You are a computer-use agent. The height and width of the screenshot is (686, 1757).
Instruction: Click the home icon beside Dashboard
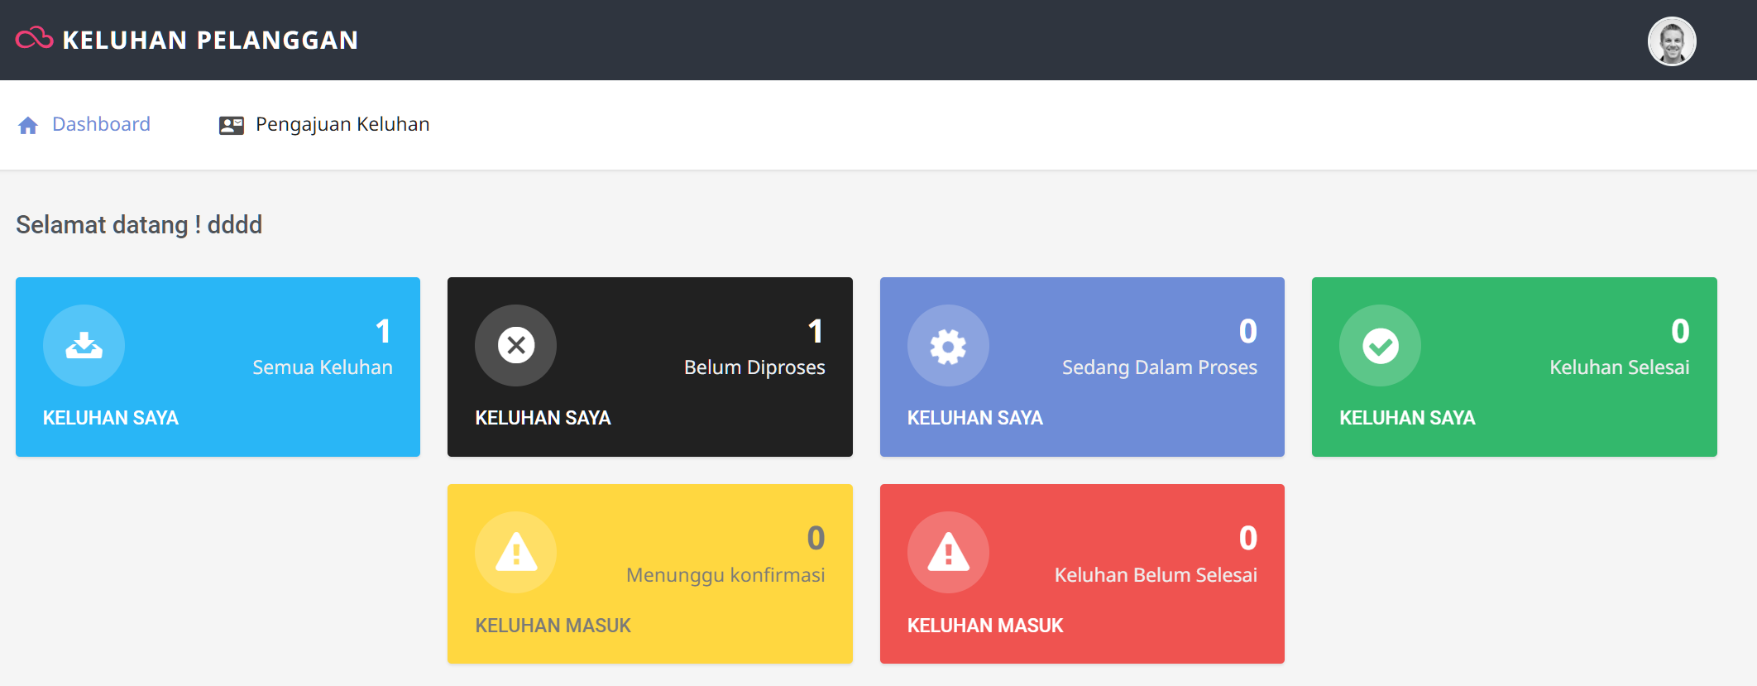(28, 125)
